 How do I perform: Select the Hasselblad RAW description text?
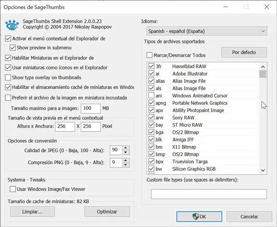189,67
